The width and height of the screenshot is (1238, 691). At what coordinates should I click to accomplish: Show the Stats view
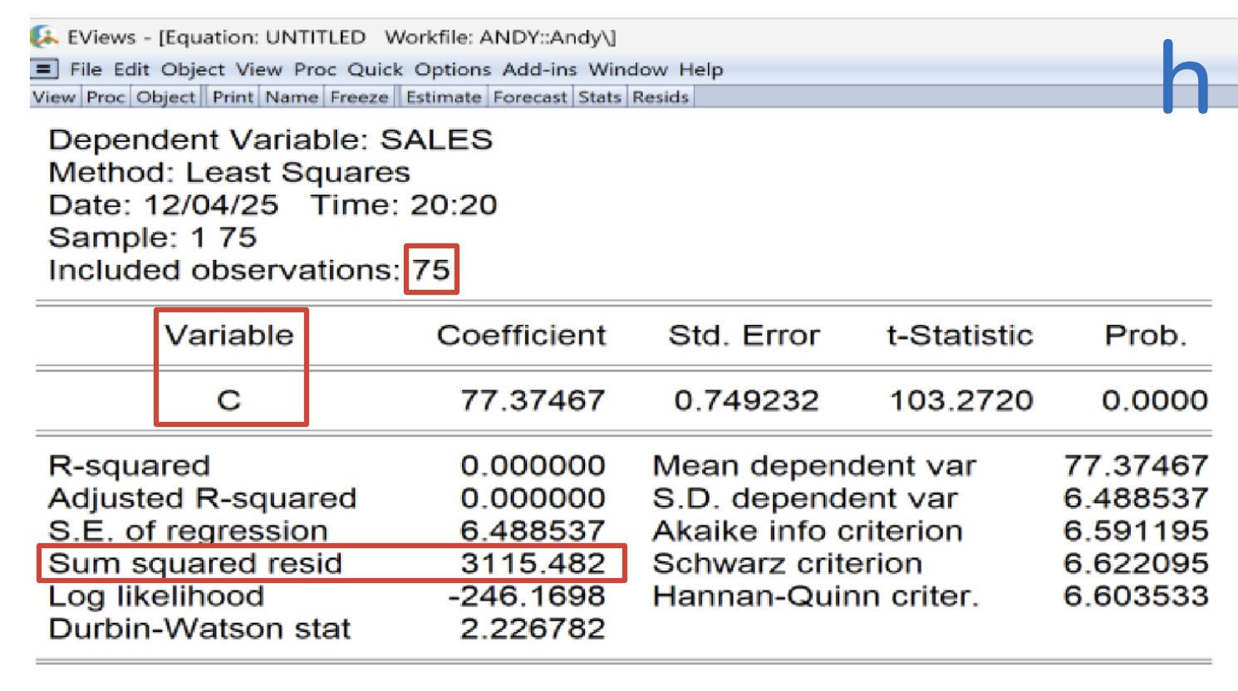[x=600, y=97]
